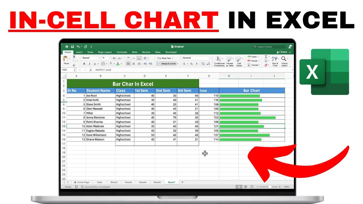Image resolution: width=363 pixels, height=204 pixels.
Task: Open Cell Styles
Action: pyautogui.click(x=239, y=61)
